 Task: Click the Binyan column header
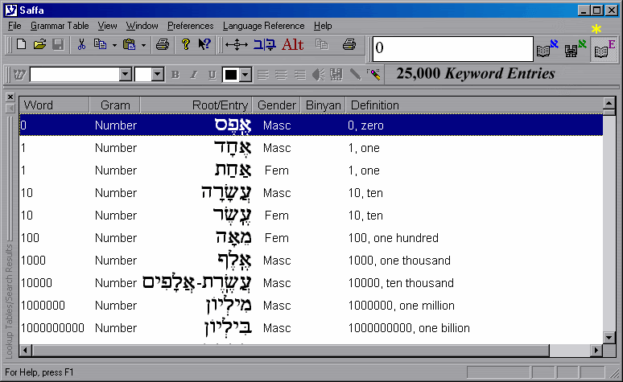point(323,105)
